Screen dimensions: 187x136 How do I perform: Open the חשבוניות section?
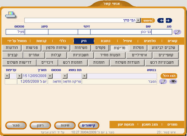[x=81, y=55]
